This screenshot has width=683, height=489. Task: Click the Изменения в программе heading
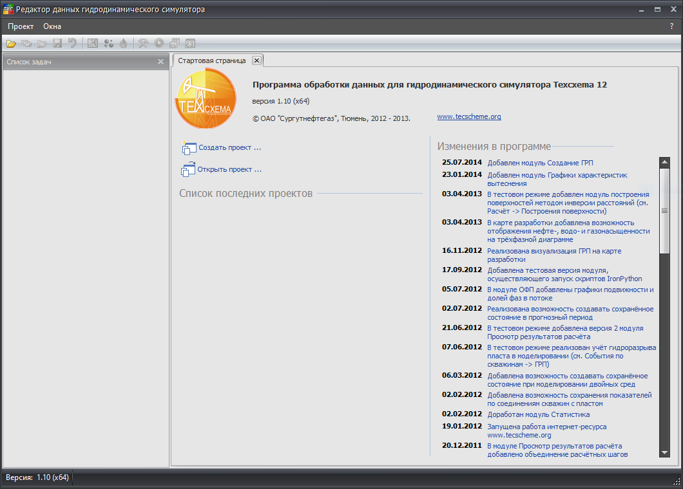(494, 146)
